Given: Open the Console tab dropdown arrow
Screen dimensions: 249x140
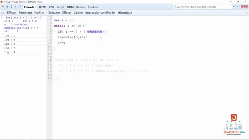Looking at the screenshot, I should [35, 7].
